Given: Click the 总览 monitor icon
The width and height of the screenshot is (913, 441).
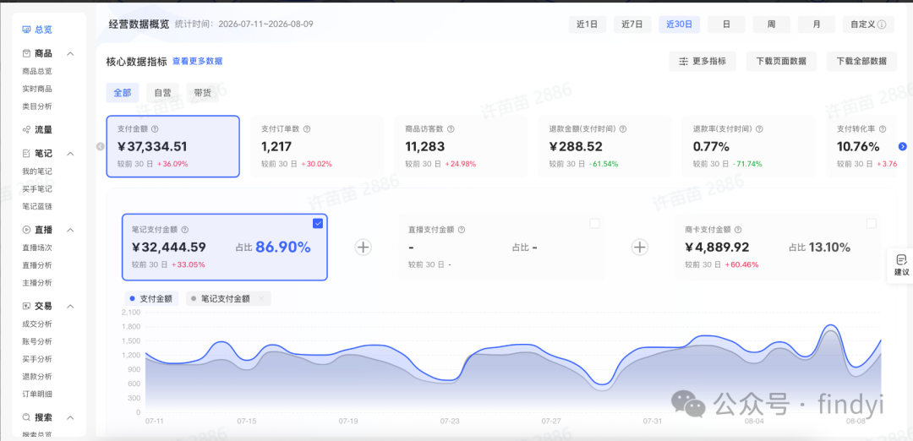Looking at the screenshot, I should click(x=26, y=29).
